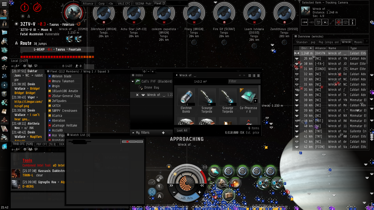
Task: Toggle the blue bracket-plus HUD button
Action: tap(152, 192)
